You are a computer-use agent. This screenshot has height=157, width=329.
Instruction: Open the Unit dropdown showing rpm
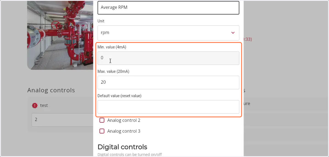click(x=168, y=33)
